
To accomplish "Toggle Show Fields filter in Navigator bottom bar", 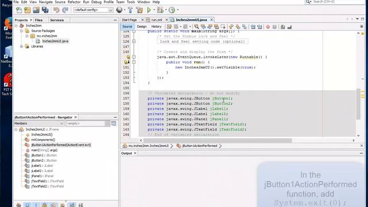I will (x=28, y=205).
